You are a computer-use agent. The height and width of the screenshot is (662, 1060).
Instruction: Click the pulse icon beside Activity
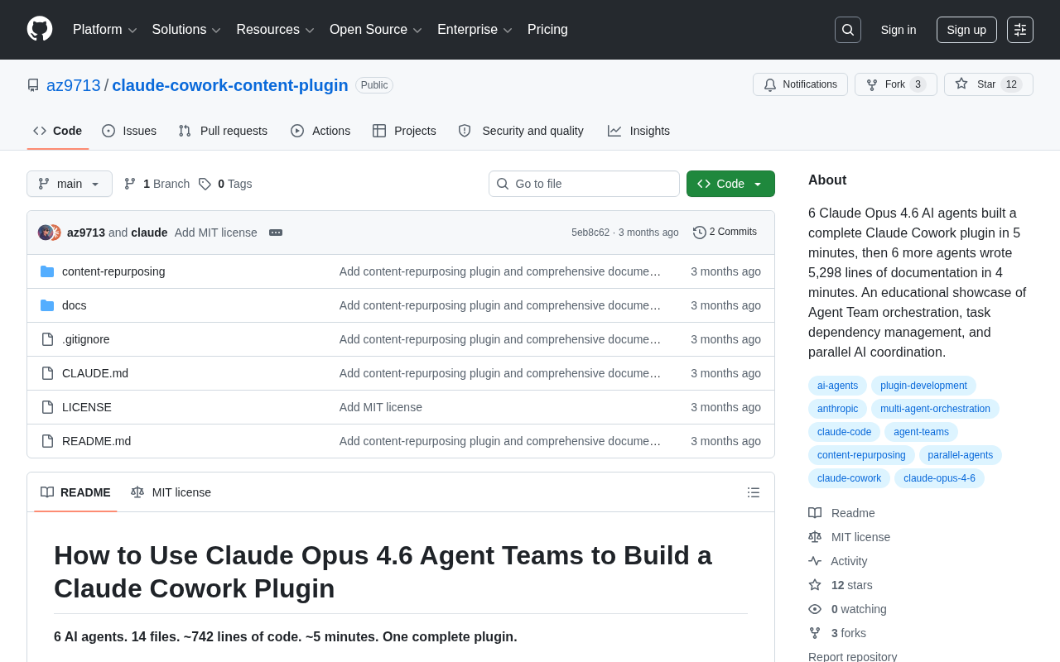click(x=815, y=561)
